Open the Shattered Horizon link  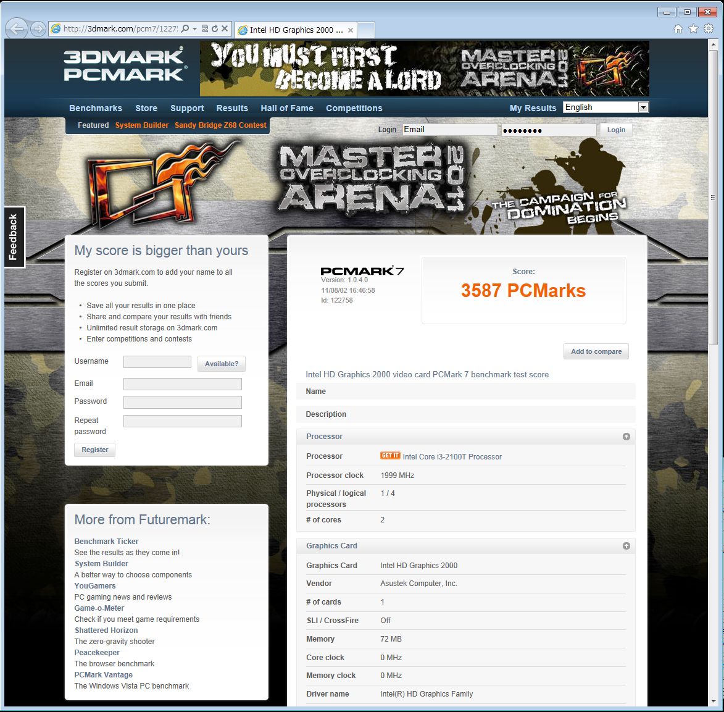coord(106,630)
